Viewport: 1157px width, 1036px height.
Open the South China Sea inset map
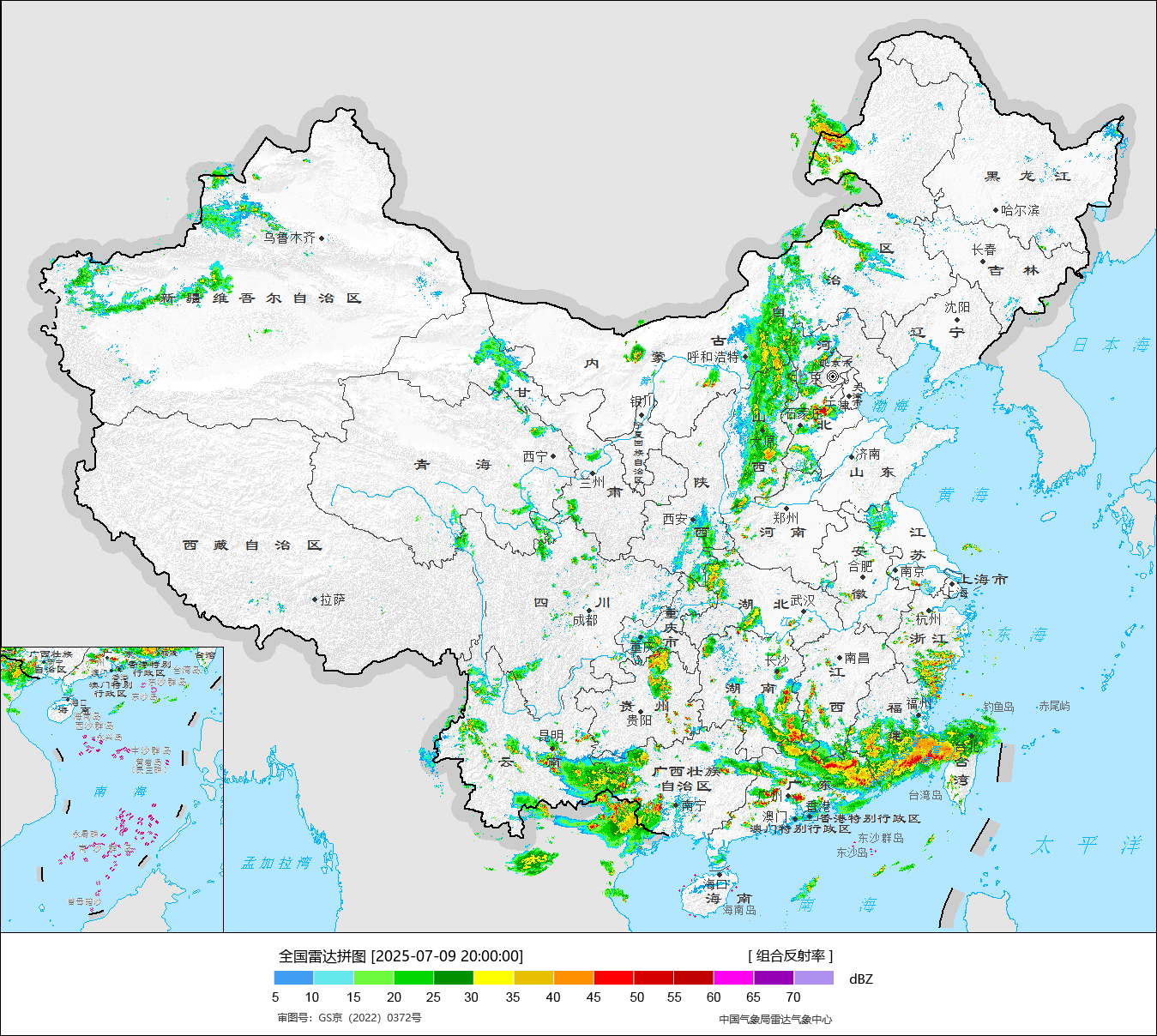pos(111,789)
